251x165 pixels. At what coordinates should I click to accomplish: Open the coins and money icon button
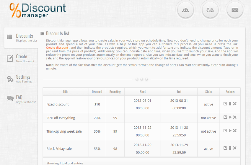coord(210,10)
